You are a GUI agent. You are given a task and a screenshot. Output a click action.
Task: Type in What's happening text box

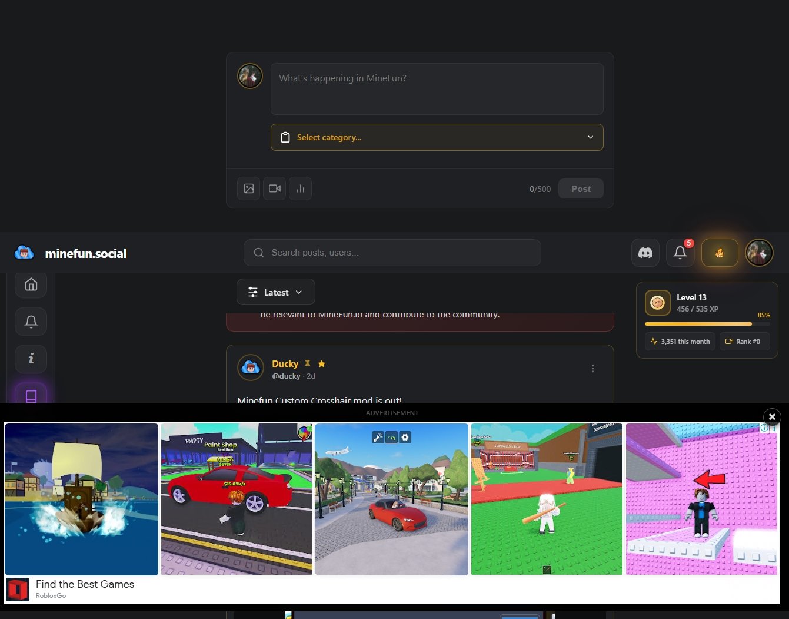(x=437, y=89)
